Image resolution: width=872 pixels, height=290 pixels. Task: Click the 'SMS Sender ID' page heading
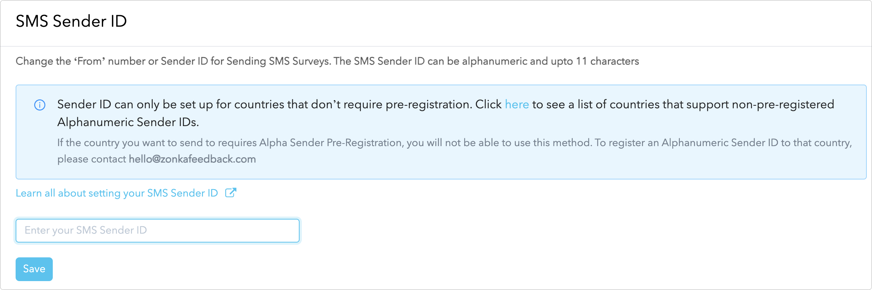[x=71, y=21]
